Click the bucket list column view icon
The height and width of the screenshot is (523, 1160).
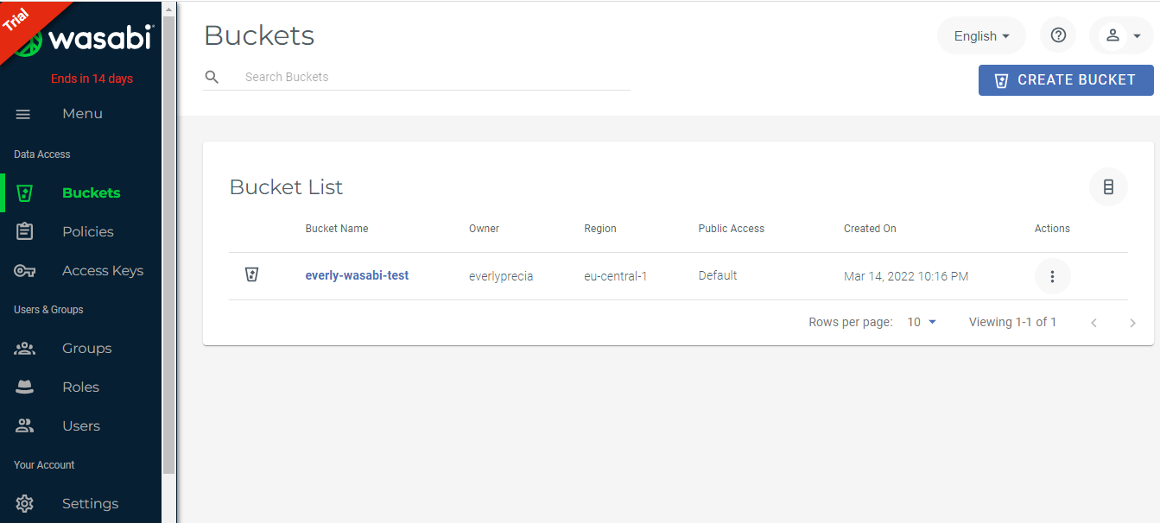pyautogui.click(x=1108, y=186)
